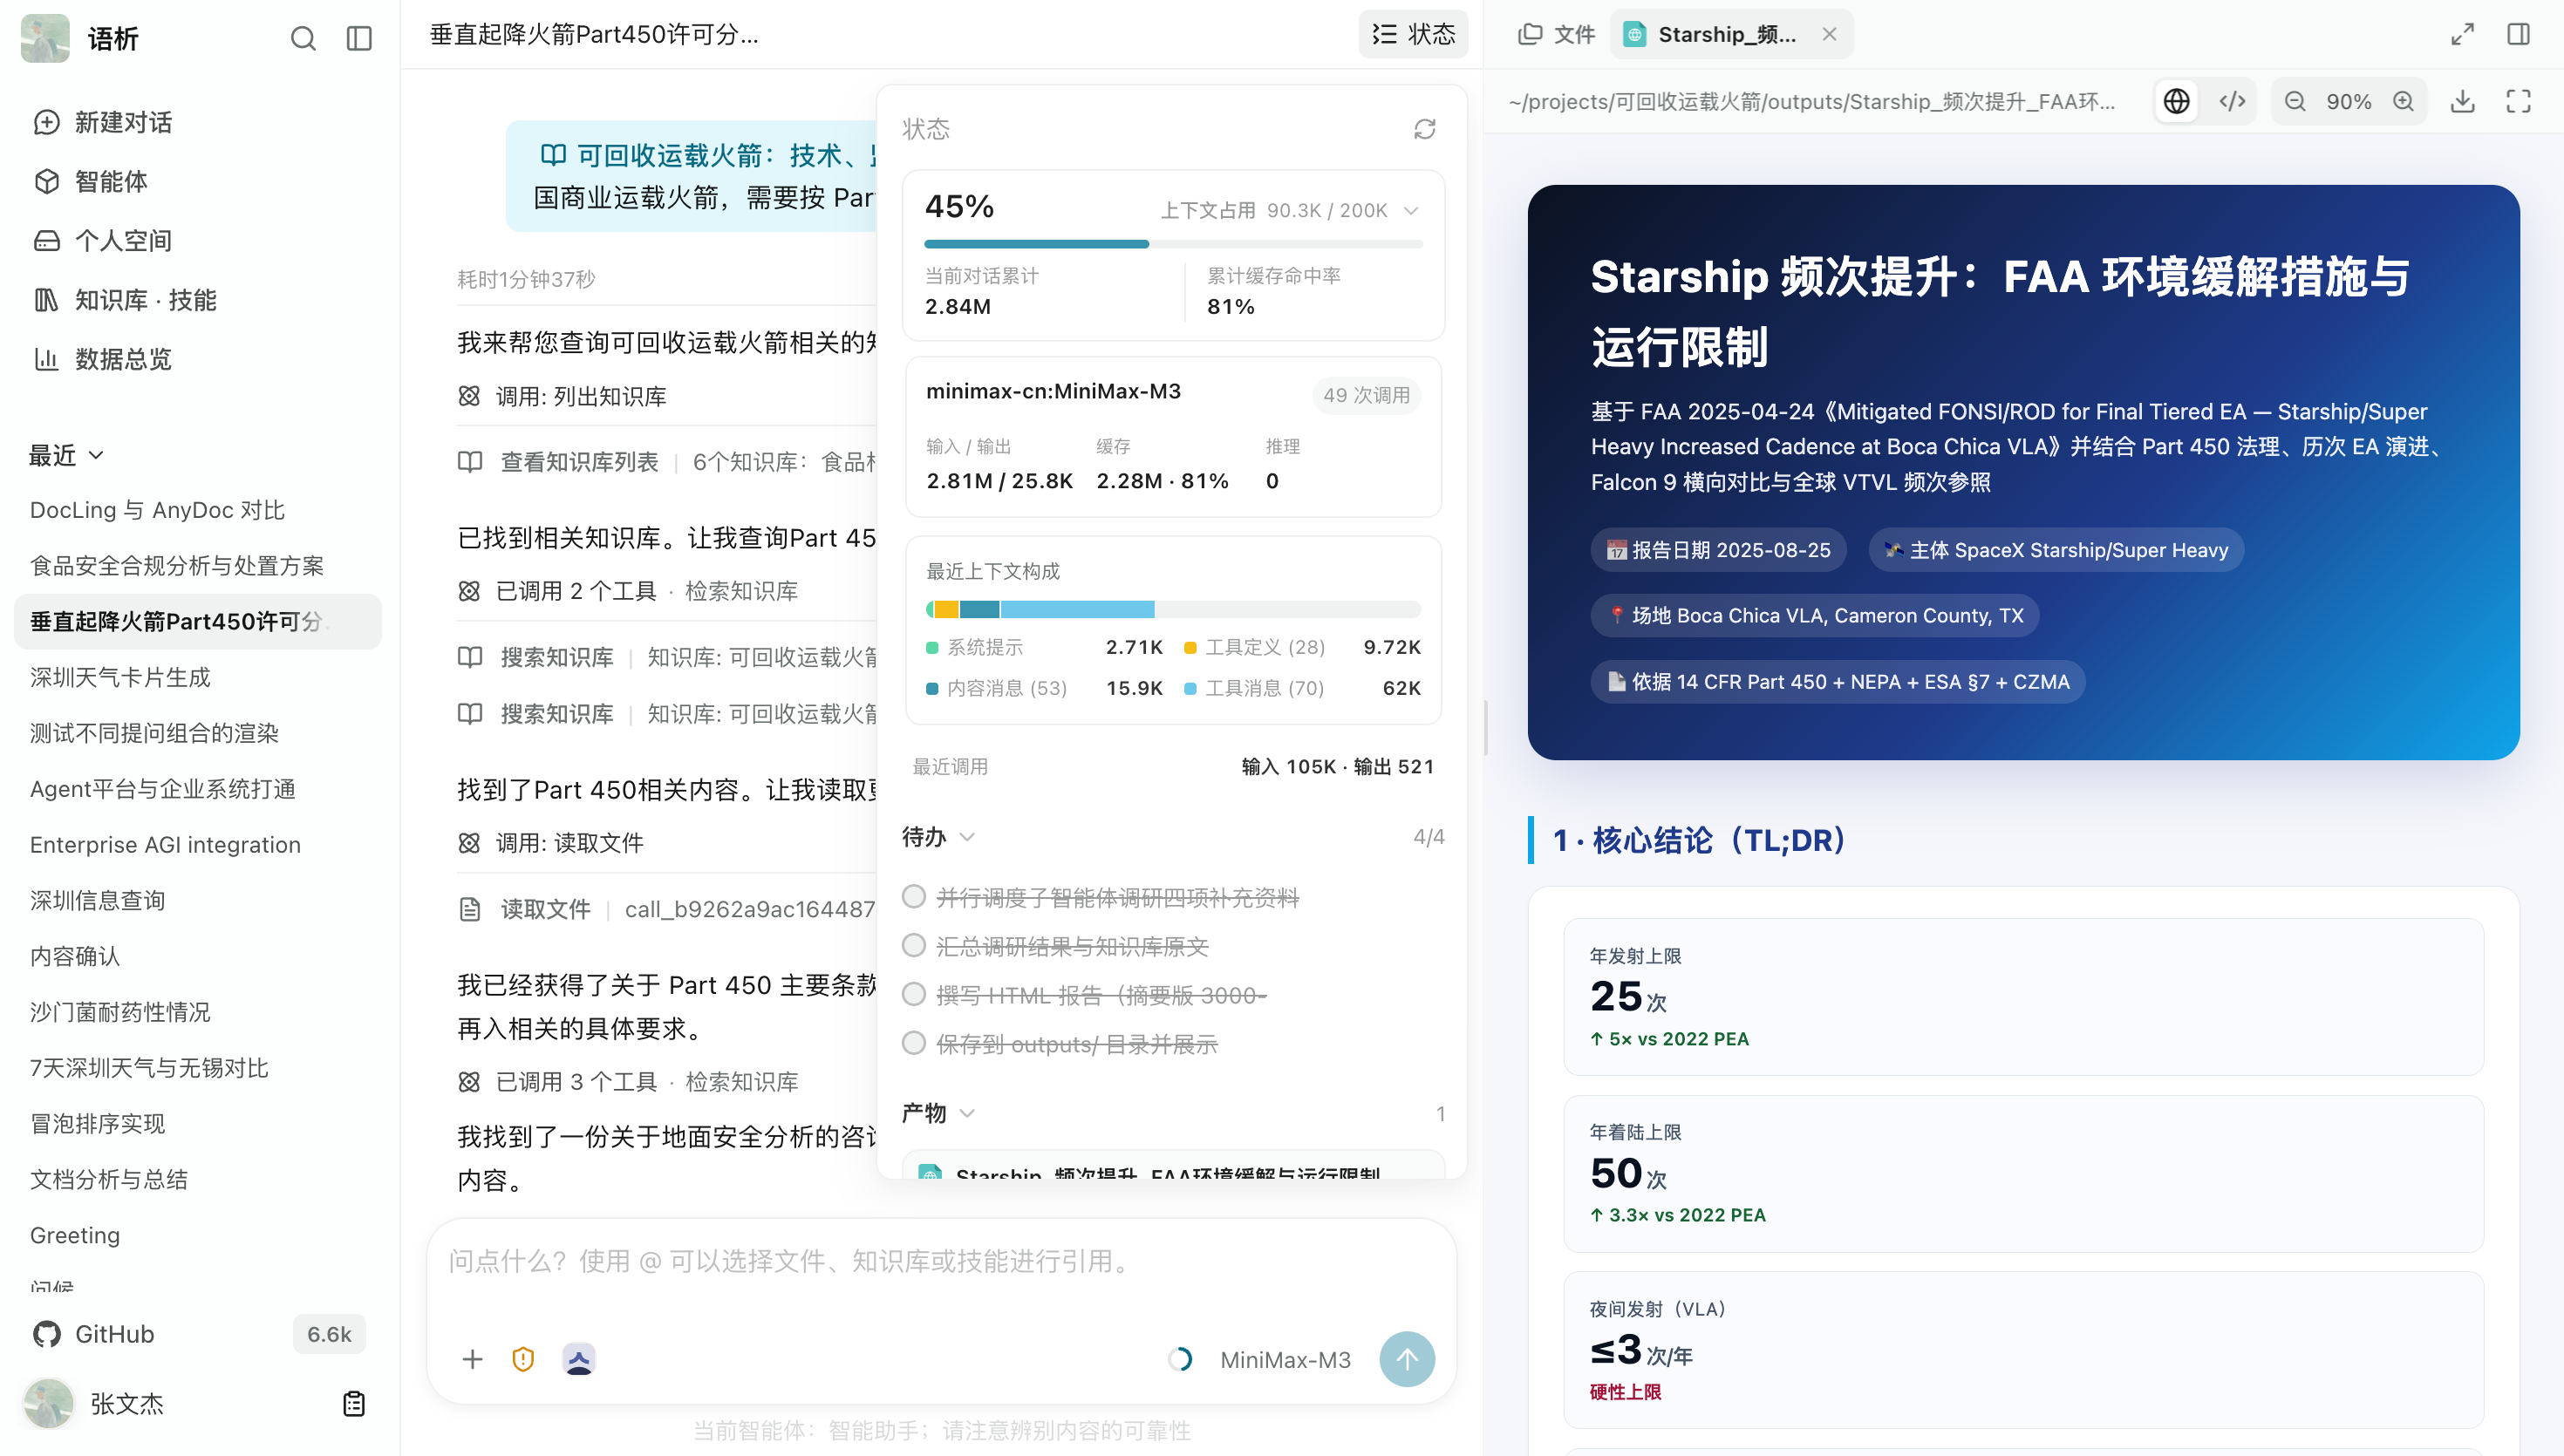2564x1456 pixels.
Task: Expand the 上下文占用 90.3K / 200K dropdown
Action: (x=1411, y=210)
